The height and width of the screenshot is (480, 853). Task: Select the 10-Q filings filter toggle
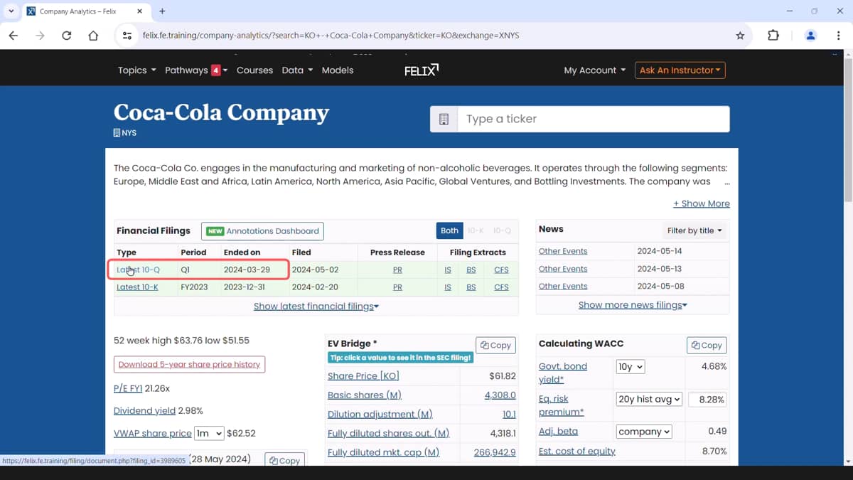pos(502,231)
